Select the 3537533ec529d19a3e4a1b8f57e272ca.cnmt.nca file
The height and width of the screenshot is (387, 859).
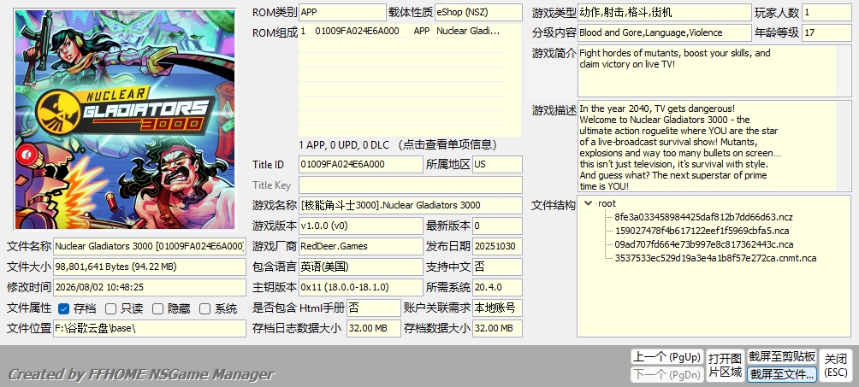[715, 258]
